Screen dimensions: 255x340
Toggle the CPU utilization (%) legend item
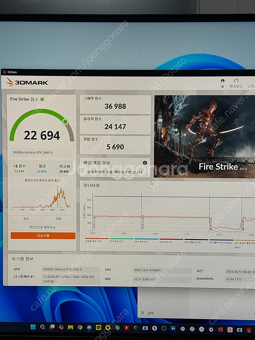tap(196, 241)
